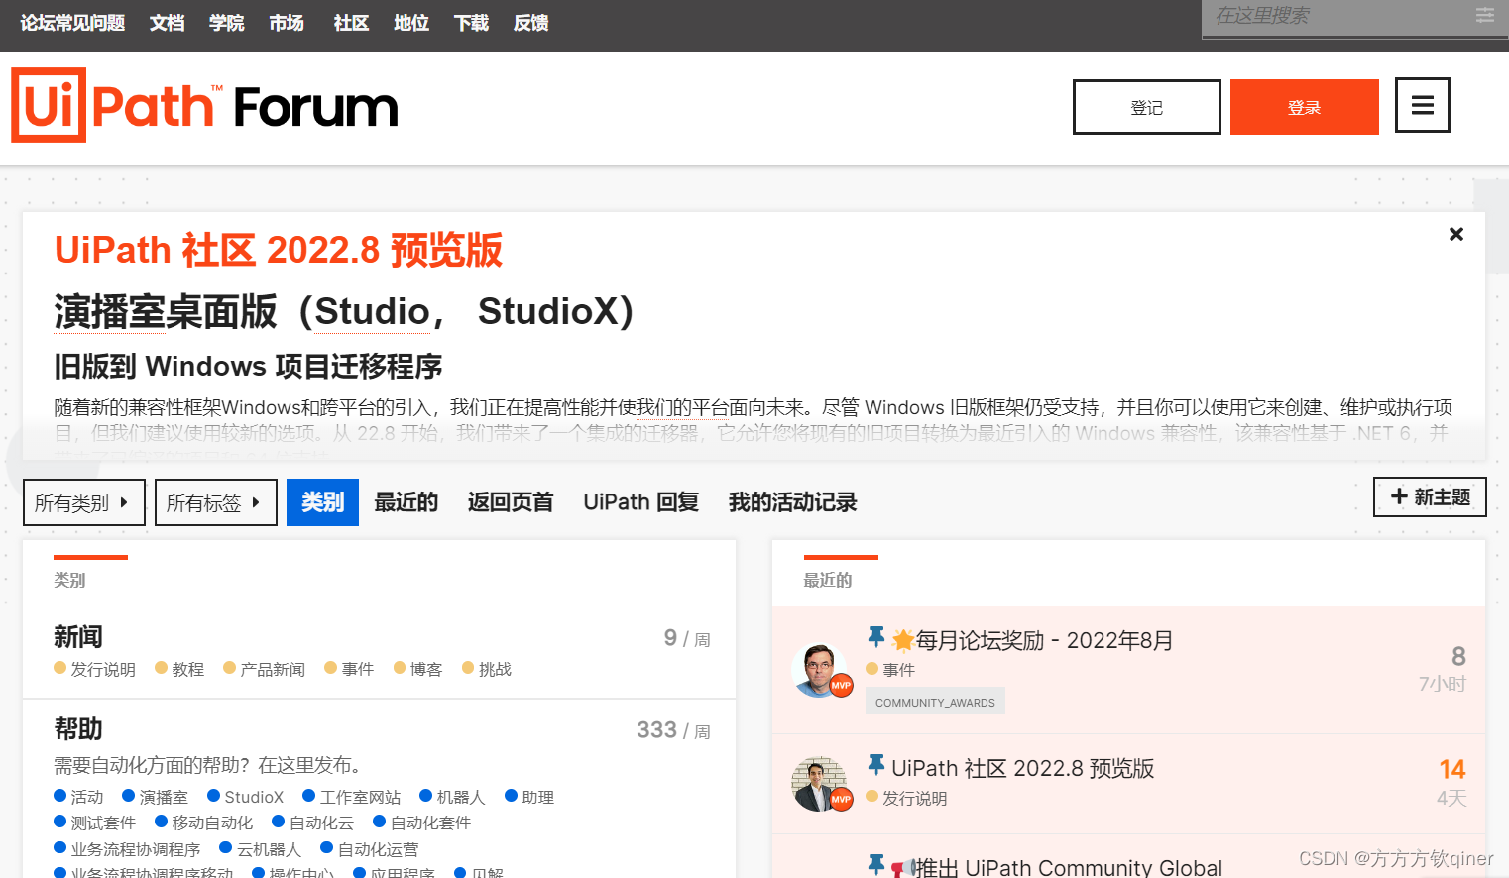Click the MVP badge on the first avatar
The width and height of the screenshot is (1509, 878).
coord(840,687)
